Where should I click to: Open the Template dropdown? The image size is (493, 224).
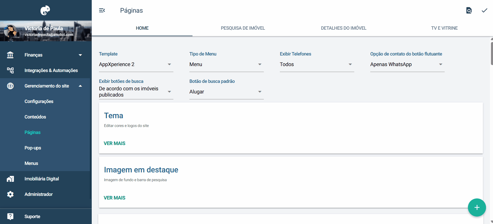point(136,65)
